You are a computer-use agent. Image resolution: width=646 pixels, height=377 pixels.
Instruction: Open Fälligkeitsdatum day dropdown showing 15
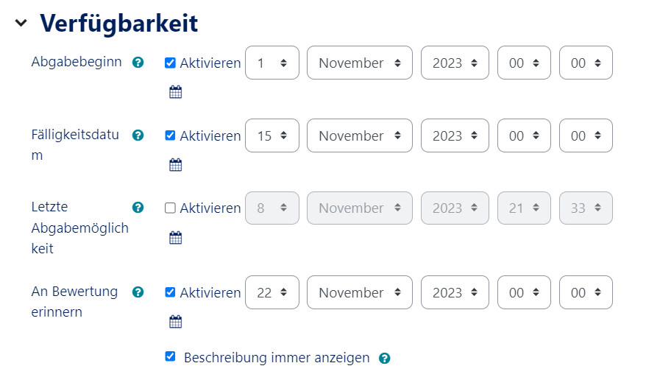click(x=271, y=136)
